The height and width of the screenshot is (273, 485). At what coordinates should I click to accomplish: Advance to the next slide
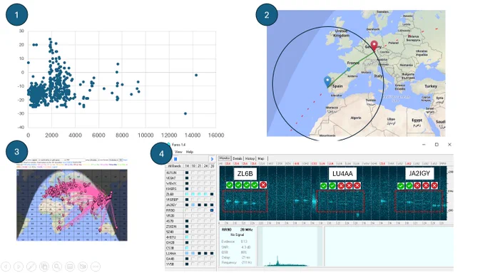point(19,266)
